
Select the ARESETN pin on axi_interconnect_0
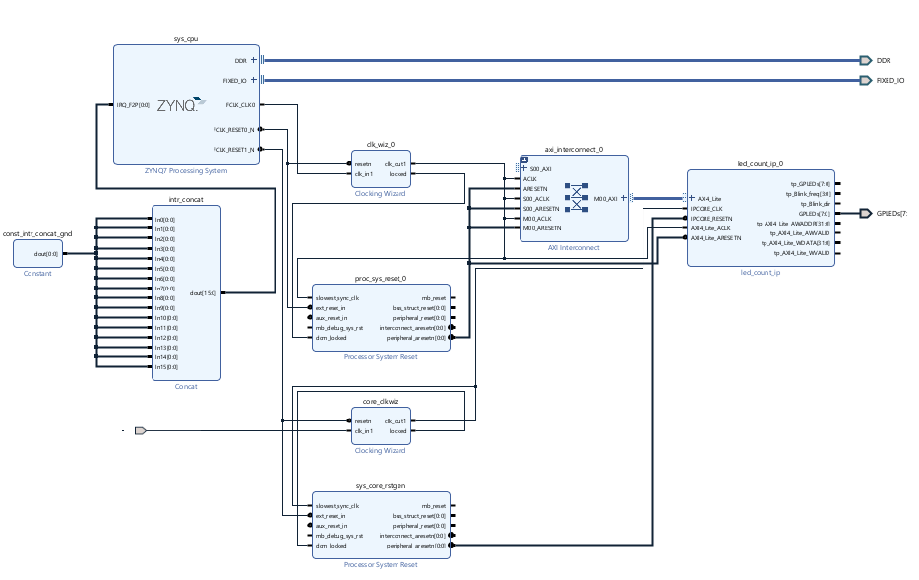(x=535, y=189)
